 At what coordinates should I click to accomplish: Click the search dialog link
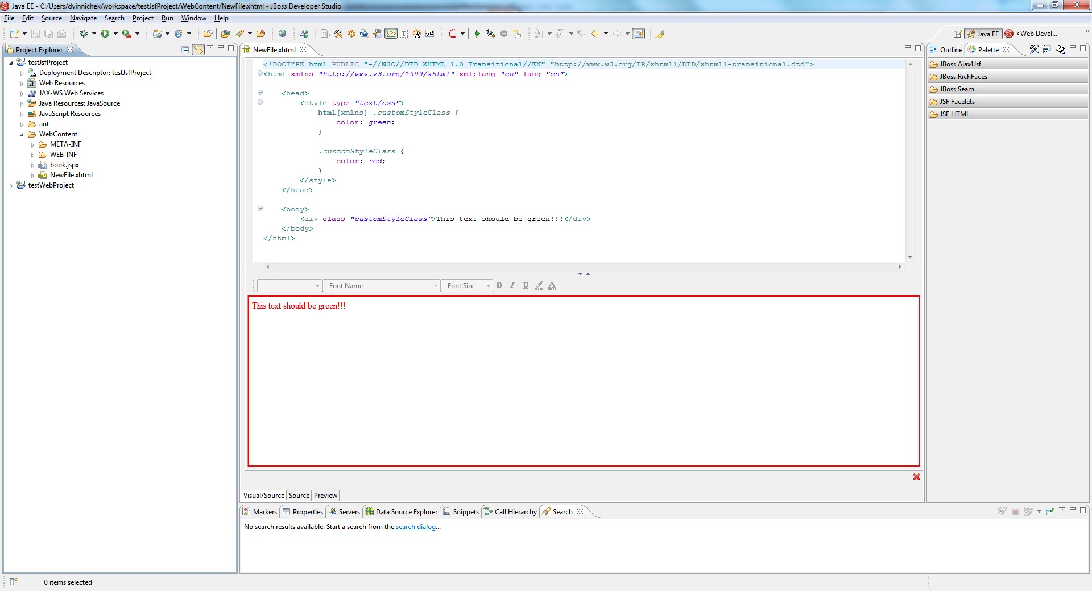click(416, 527)
